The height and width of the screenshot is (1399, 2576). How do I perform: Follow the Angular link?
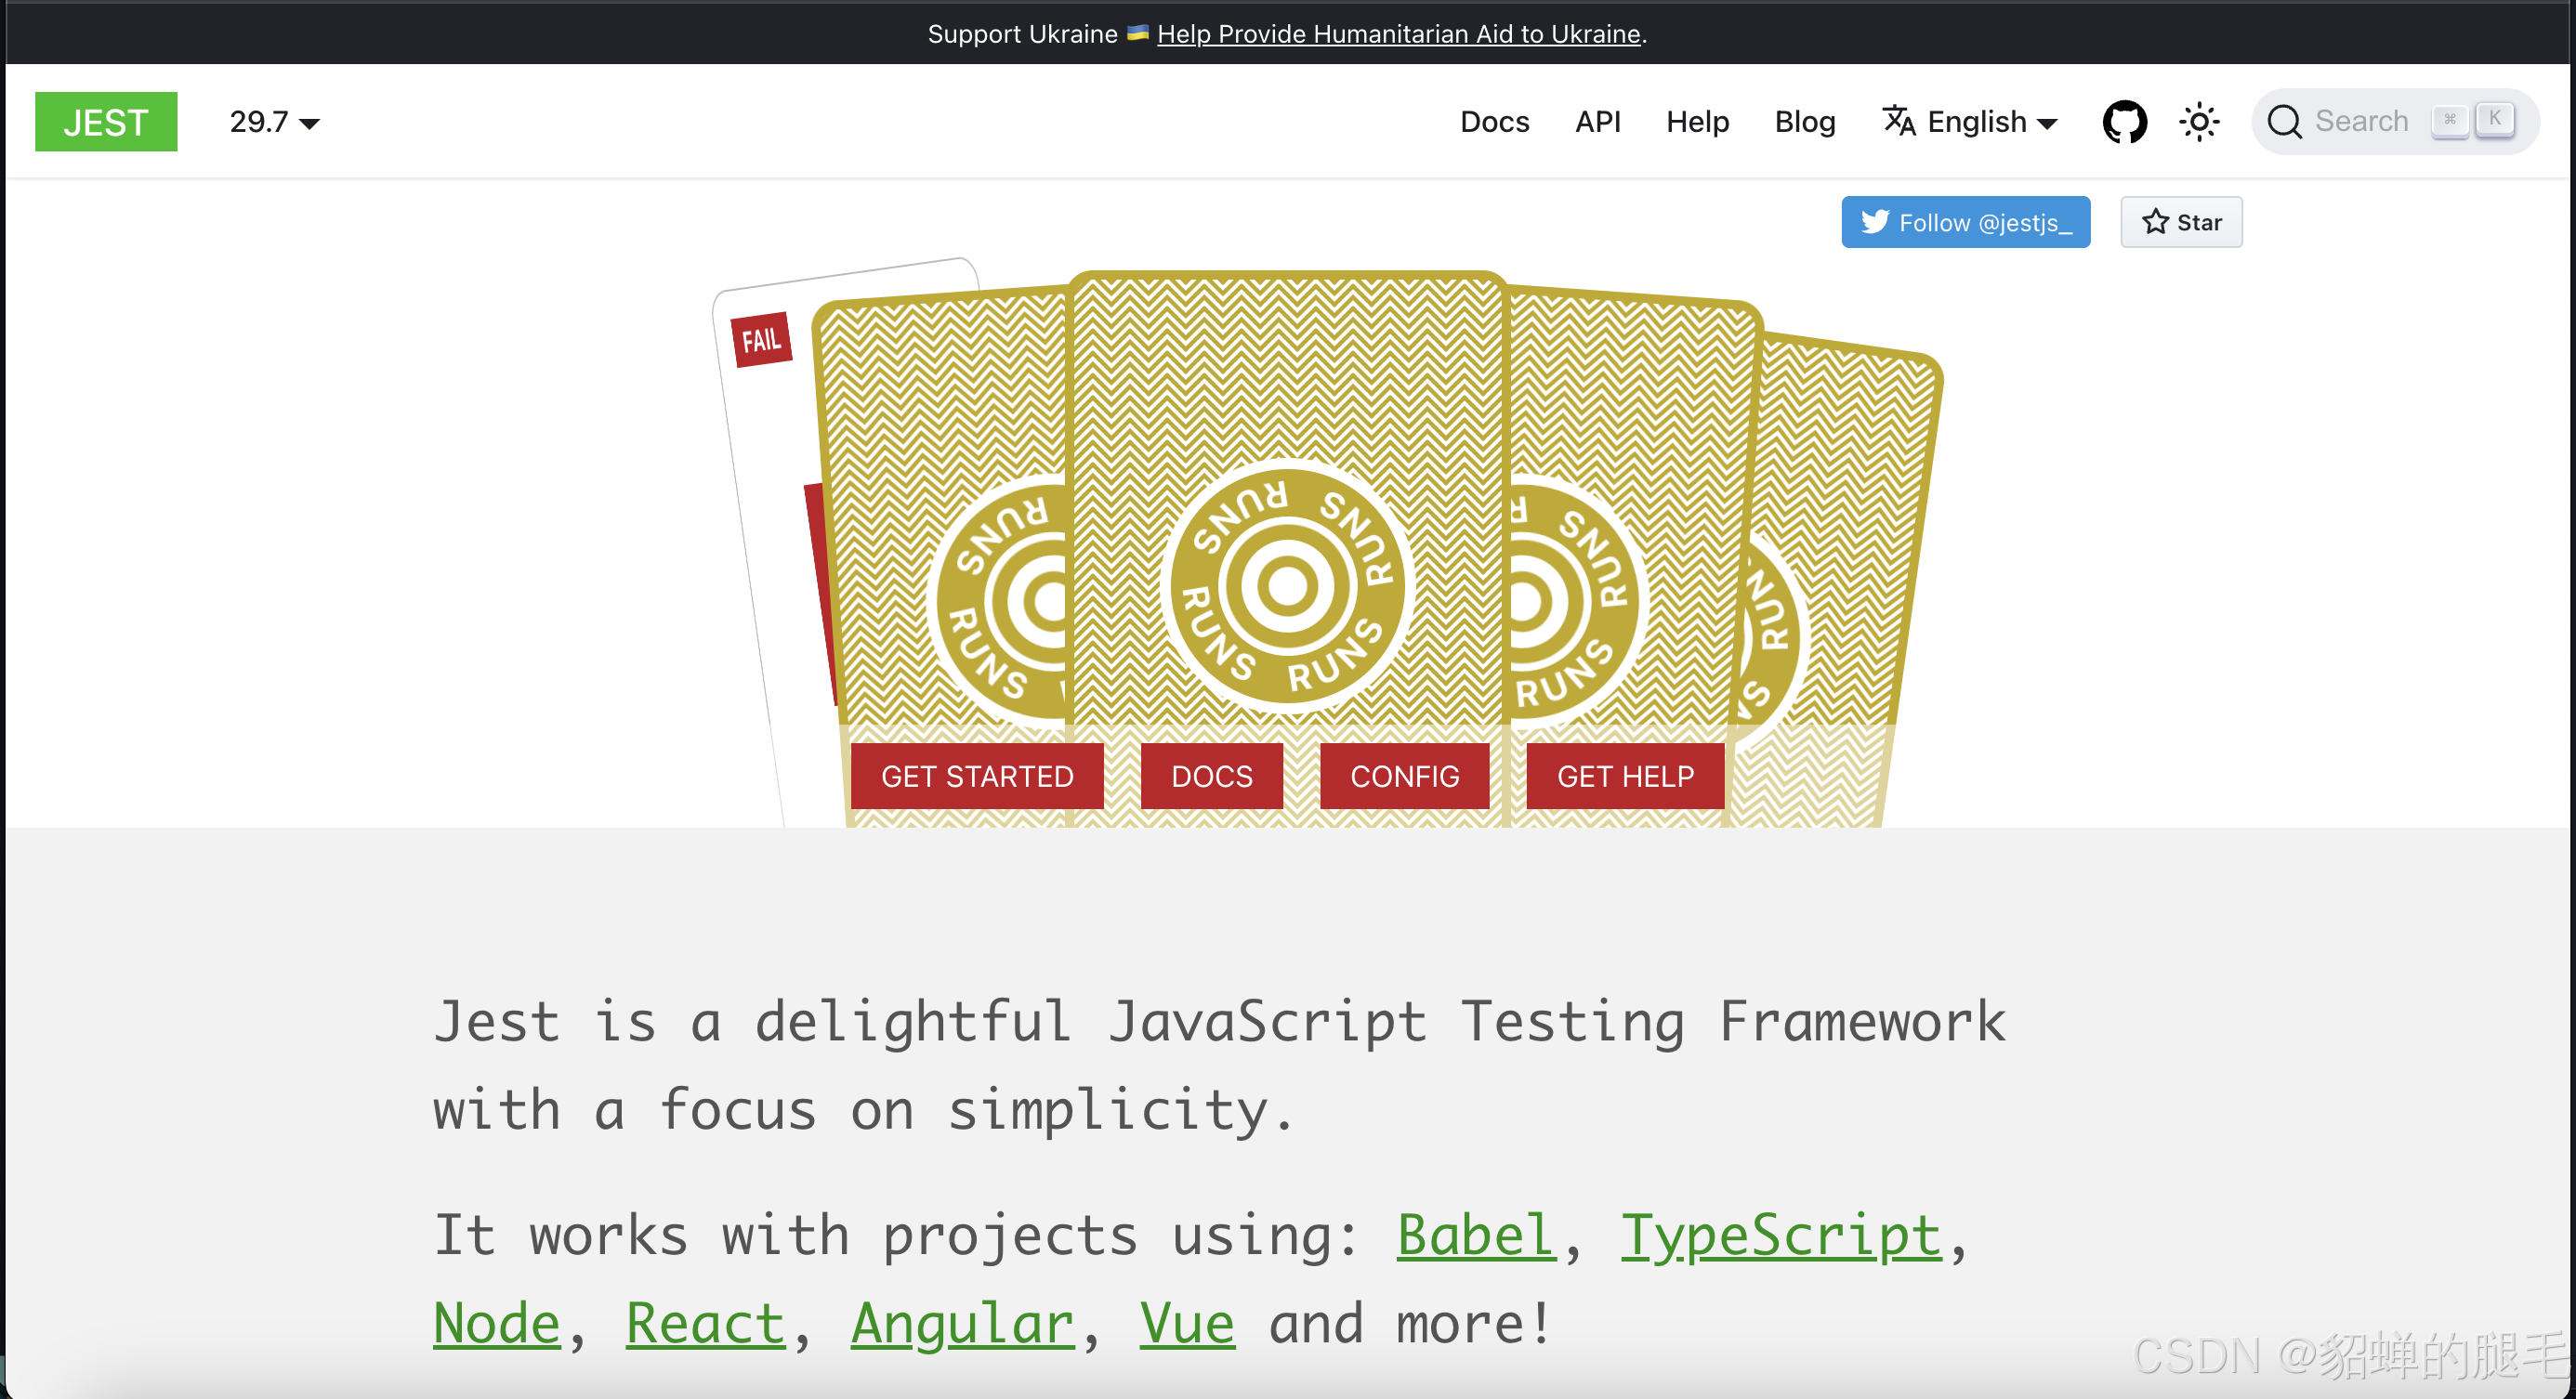(x=962, y=1325)
